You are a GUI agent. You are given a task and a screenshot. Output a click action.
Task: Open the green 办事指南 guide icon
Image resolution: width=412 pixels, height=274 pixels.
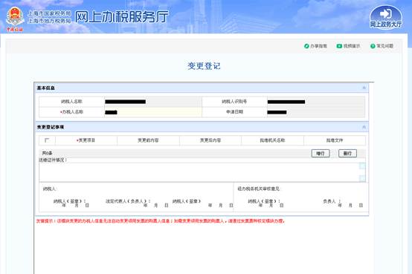coord(306,46)
